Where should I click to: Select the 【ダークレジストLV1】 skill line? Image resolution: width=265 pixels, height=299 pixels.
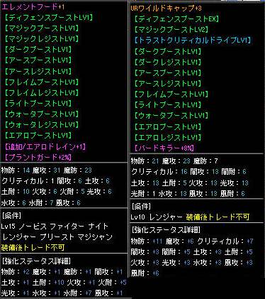(168, 62)
